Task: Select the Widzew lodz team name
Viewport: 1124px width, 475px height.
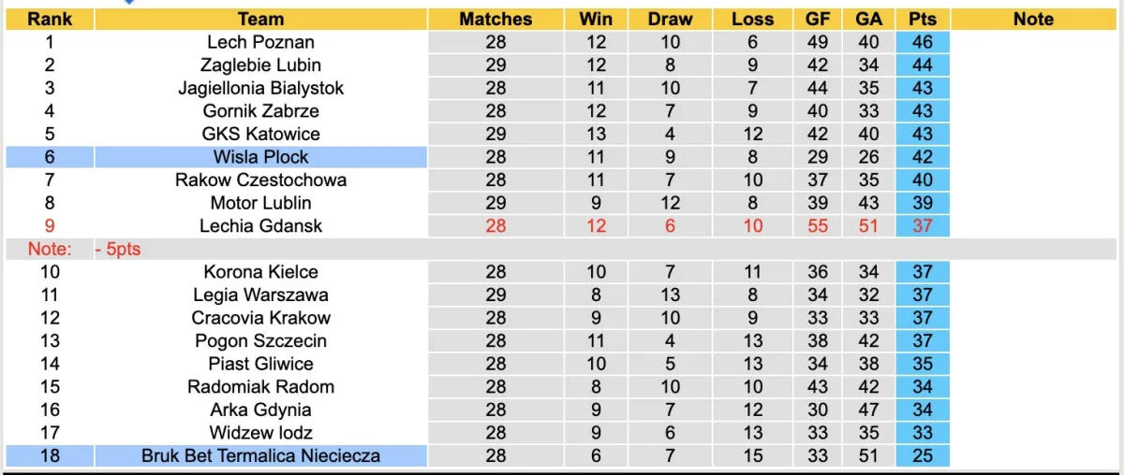Action: (260, 432)
